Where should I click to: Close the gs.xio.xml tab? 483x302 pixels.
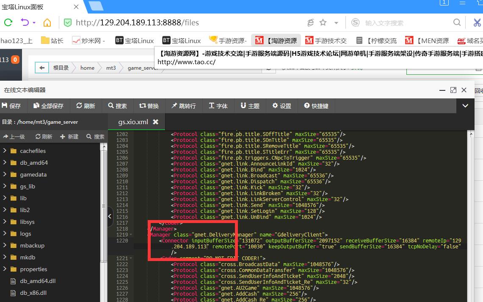[x=155, y=122]
